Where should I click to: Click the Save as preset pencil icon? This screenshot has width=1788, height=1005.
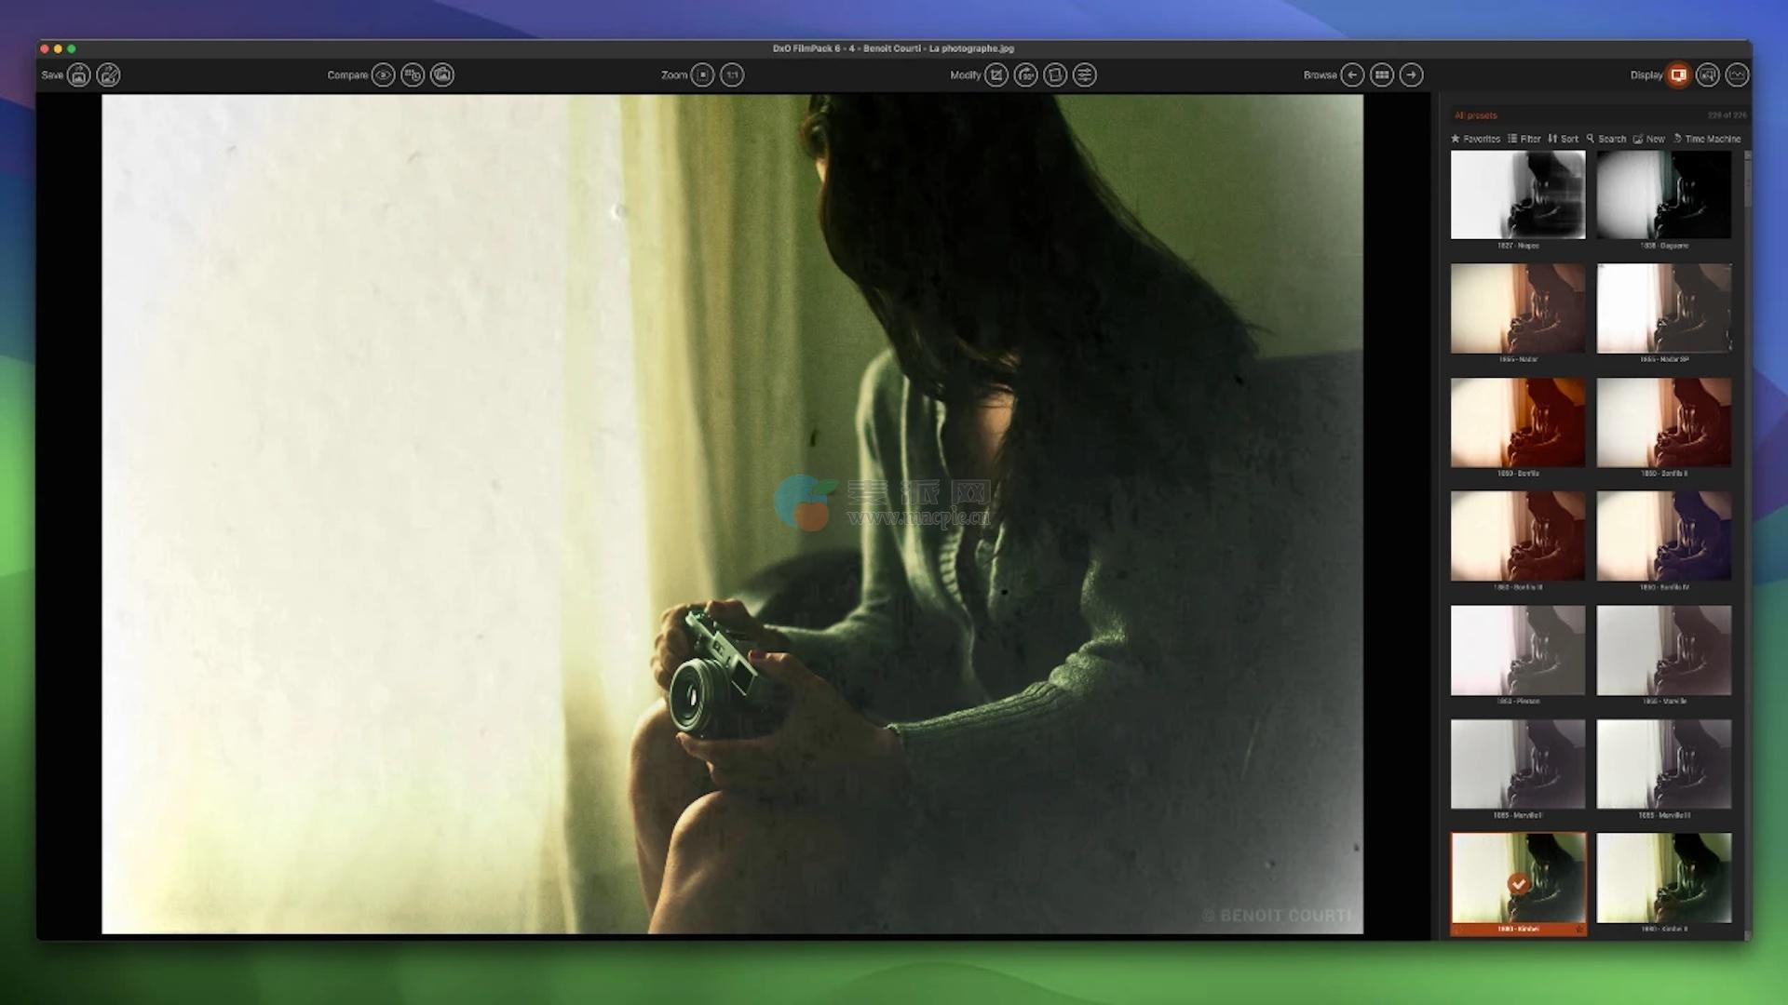pos(109,75)
